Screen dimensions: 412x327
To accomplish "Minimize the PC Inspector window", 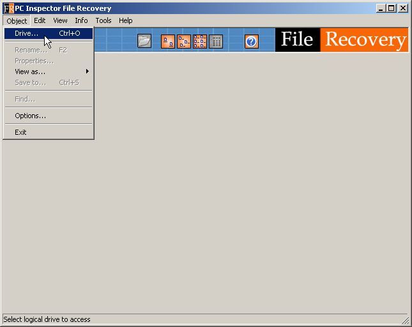I will pyautogui.click(x=381, y=8).
